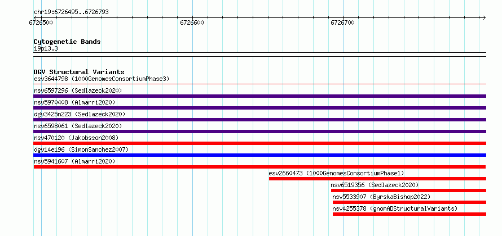This screenshot has height=236, width=502.
Task: Click the purple bar under nsv6598061
Action: pyautogui.click(x=260, y=131)
